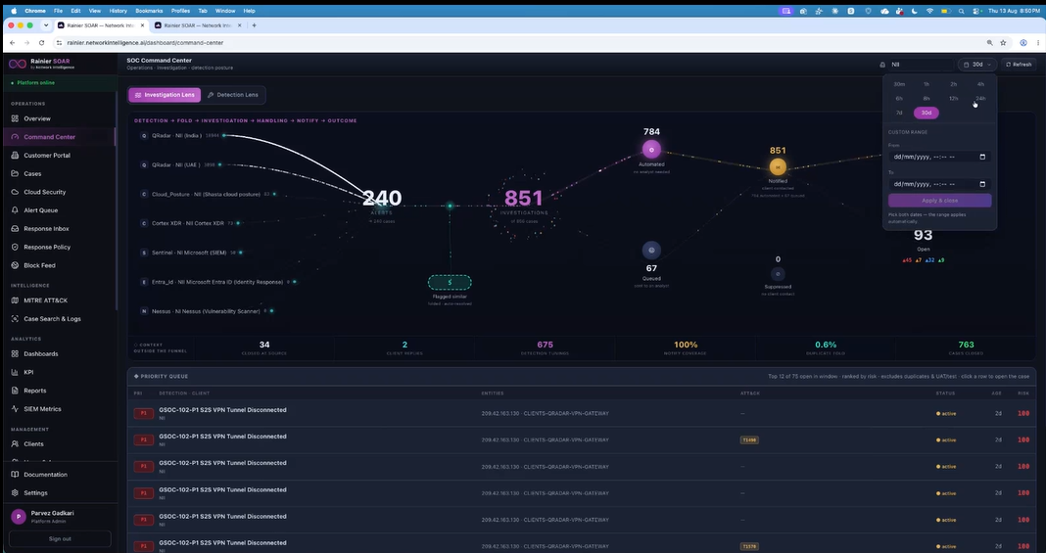Open a new browser tab with plus
The height and width of the screenshot is (553, 1046).
255,25
